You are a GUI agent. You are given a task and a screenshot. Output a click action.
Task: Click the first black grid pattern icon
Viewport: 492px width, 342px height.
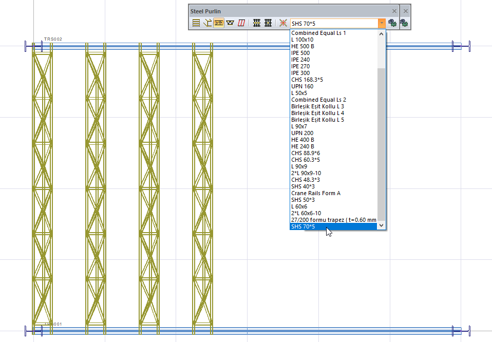pos(257,23)
